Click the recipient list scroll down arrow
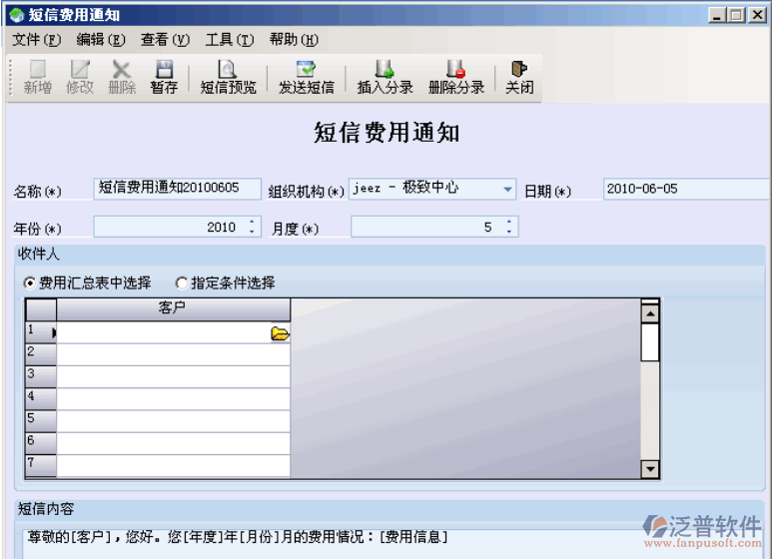The height and width of the screenshot is (559, 772). [650, 469]
